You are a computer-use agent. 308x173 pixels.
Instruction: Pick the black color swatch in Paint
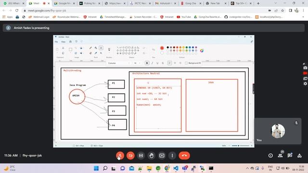click(x=168, y=47)
